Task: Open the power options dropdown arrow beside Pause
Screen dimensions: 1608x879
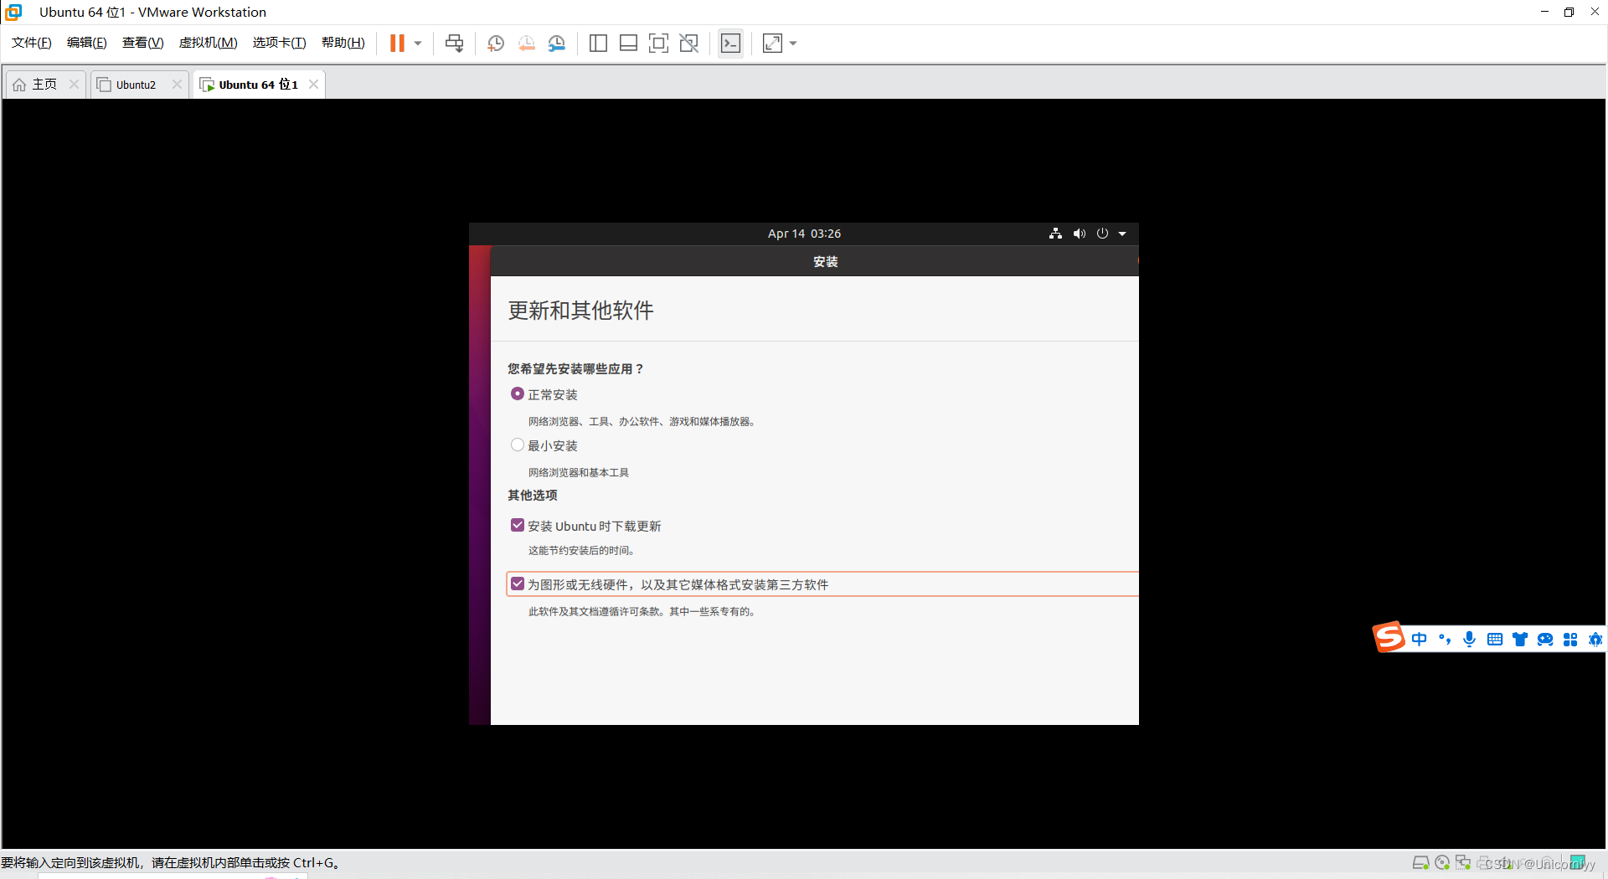Action: [418, 44]
